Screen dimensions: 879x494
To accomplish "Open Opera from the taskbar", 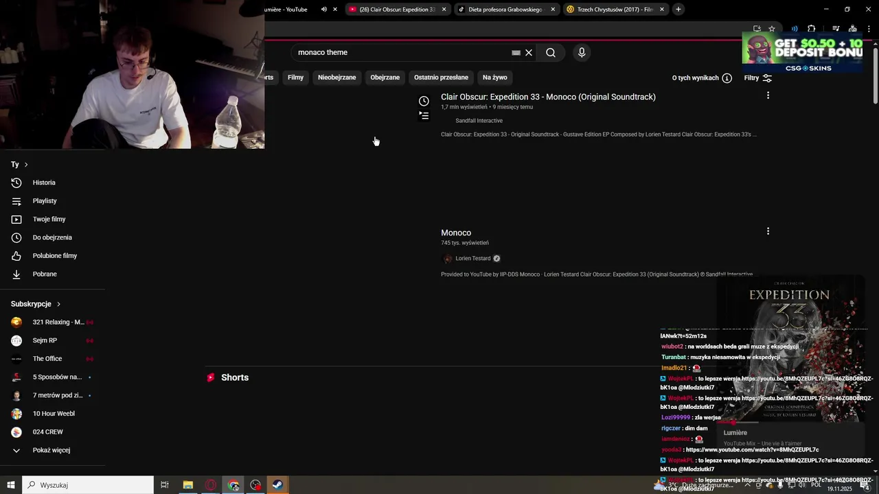I will [211, 485].
